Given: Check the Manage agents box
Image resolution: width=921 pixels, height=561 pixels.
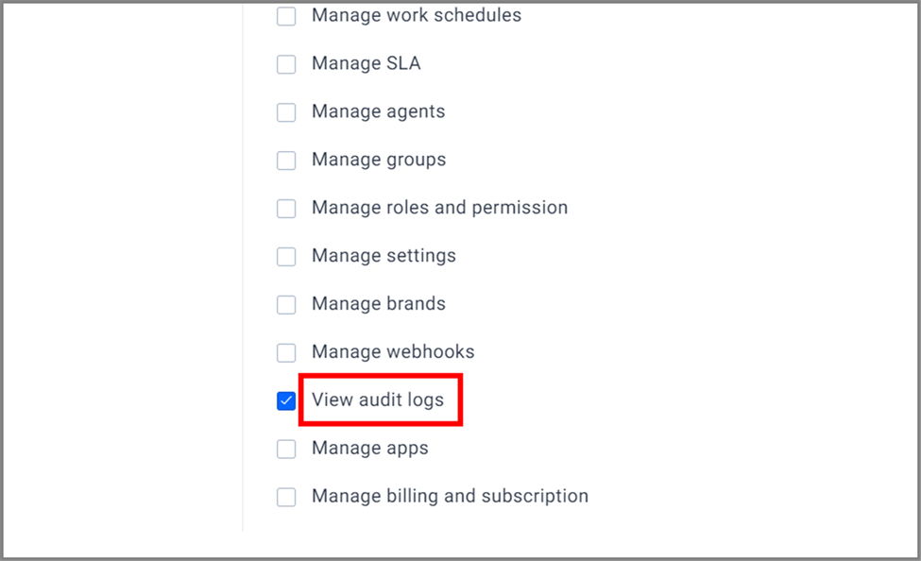Looking at the screenshot, I should (x=286, y=112).
